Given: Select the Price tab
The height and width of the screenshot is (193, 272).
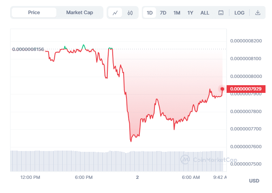Looking at the screenshot, I should [34, 13].
